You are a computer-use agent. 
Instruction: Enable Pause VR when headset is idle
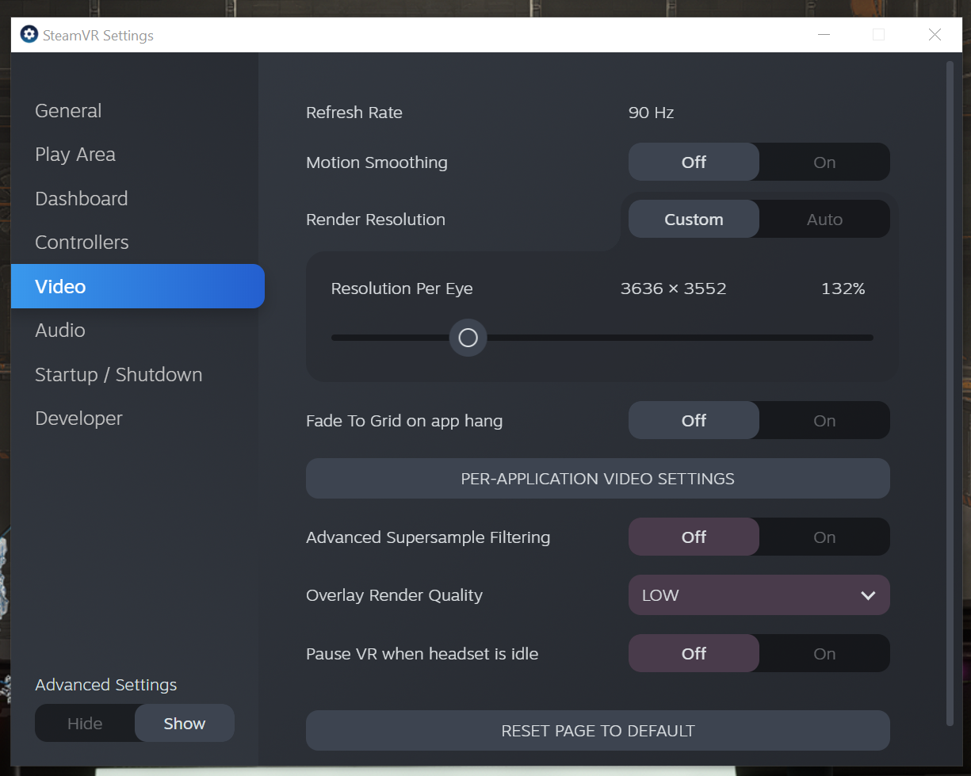click(824, 653)
